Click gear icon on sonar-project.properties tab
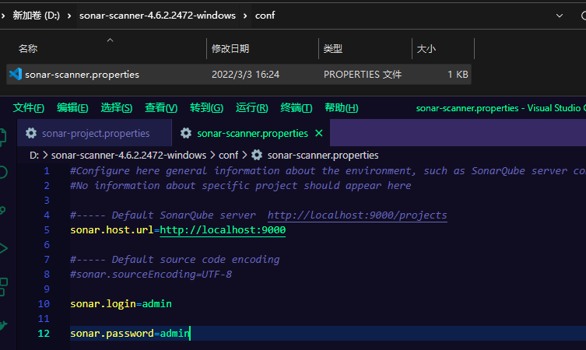Screen dimensions: 586x350 pos(31,133)
